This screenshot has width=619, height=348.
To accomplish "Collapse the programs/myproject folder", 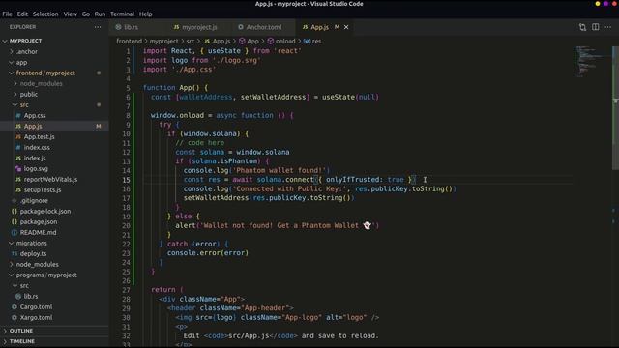I will [46, 275].
